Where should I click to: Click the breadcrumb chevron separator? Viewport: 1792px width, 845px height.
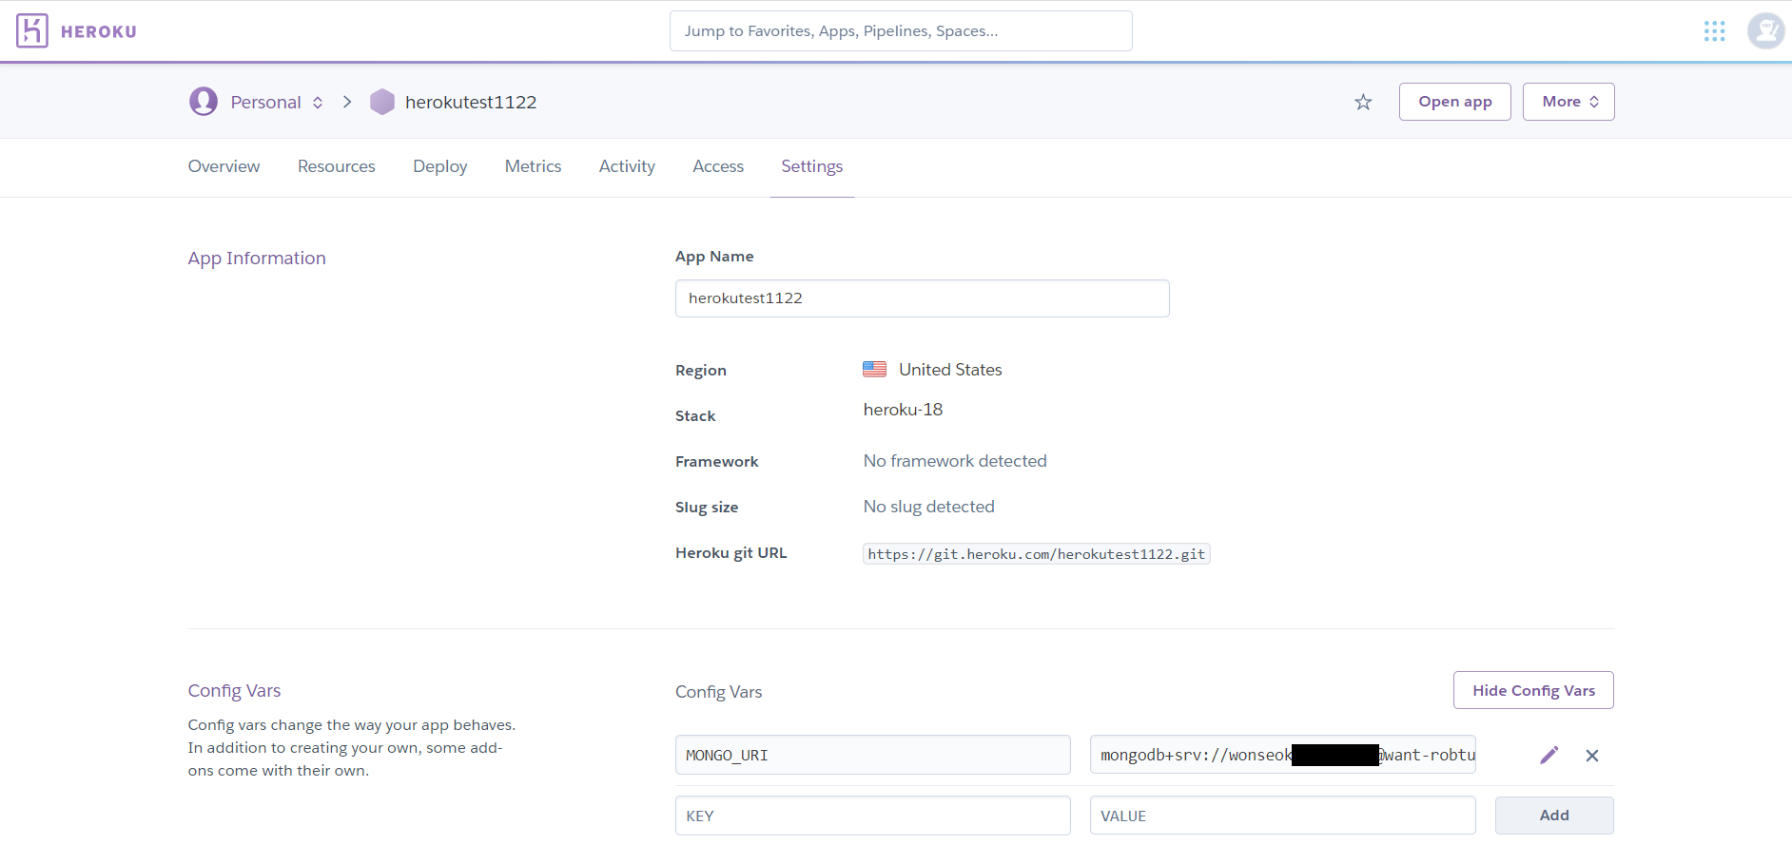pos(347,102)
